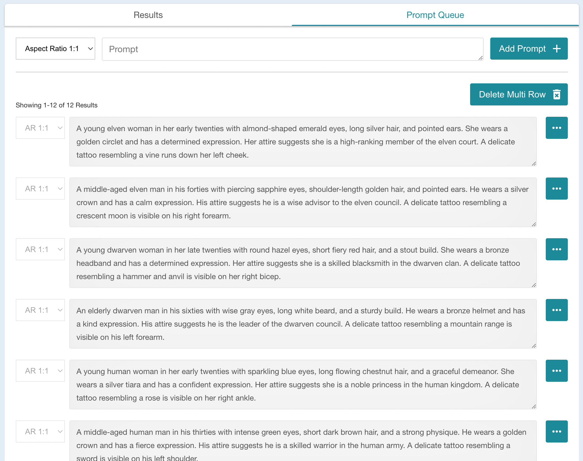This screenshot has height=461, width=583.
Task: Click the middle-aged elven man prompt text
Action: 303,202
